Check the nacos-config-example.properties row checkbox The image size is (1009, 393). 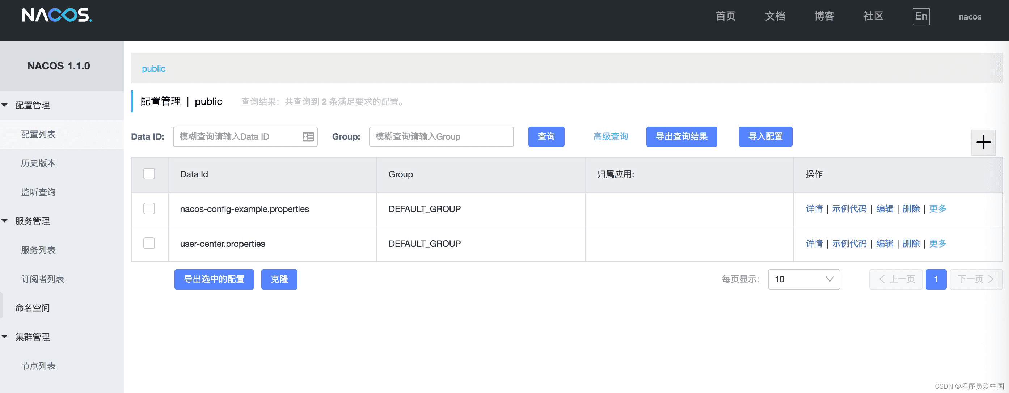[x=149, y=208]
